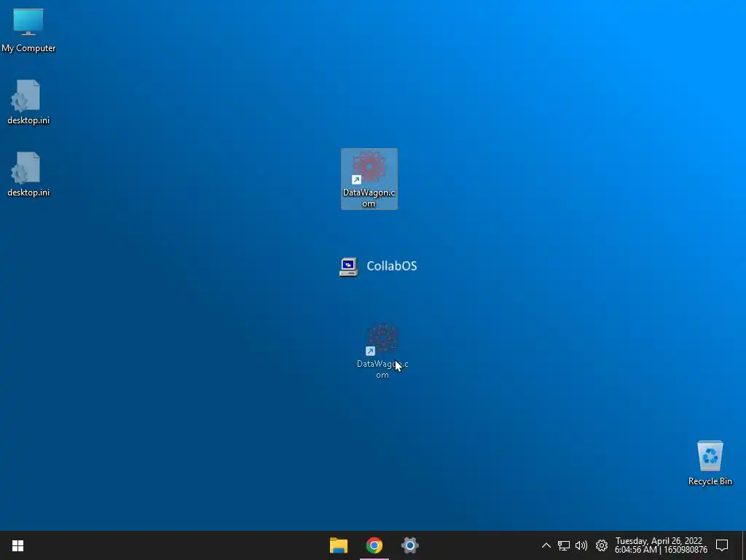Screen dimensions: 746x560
Task: Open the network status tray icon
Action: pos(564,545)
